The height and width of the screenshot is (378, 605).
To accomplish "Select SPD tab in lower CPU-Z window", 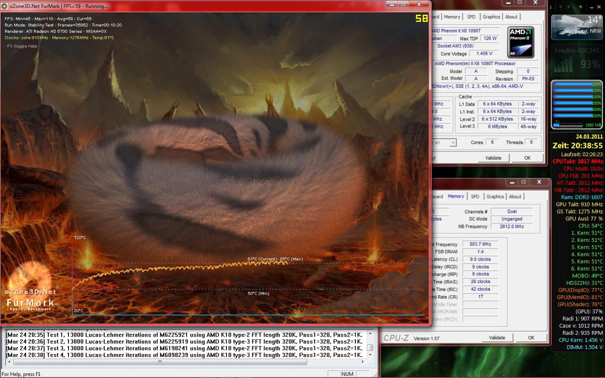I will [475, 196].
